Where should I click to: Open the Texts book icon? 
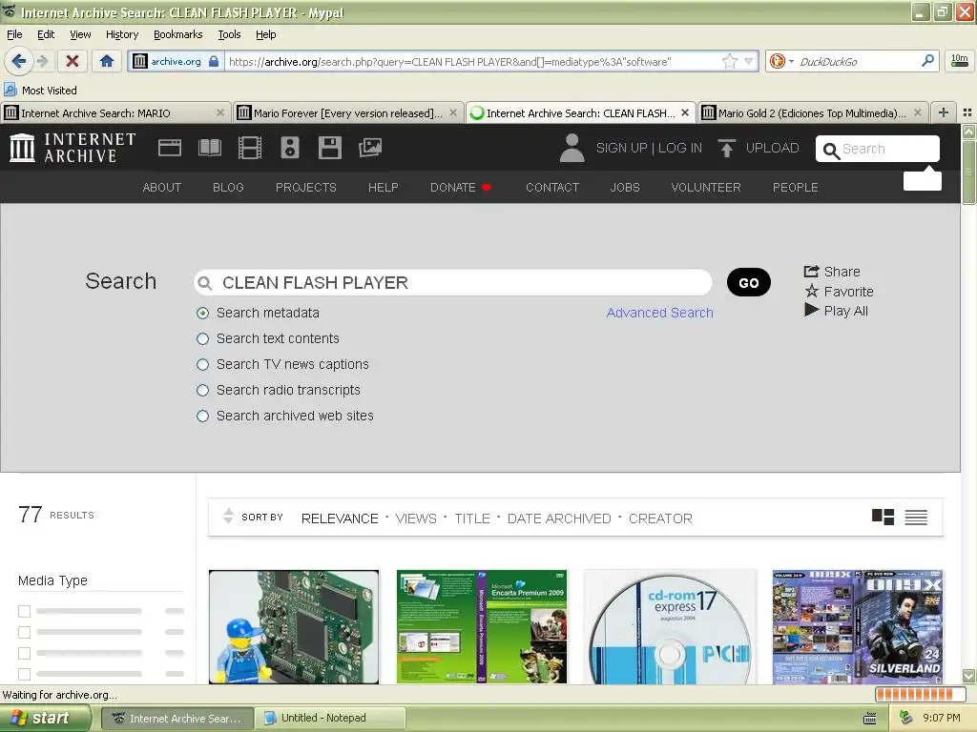coord(209,148)
